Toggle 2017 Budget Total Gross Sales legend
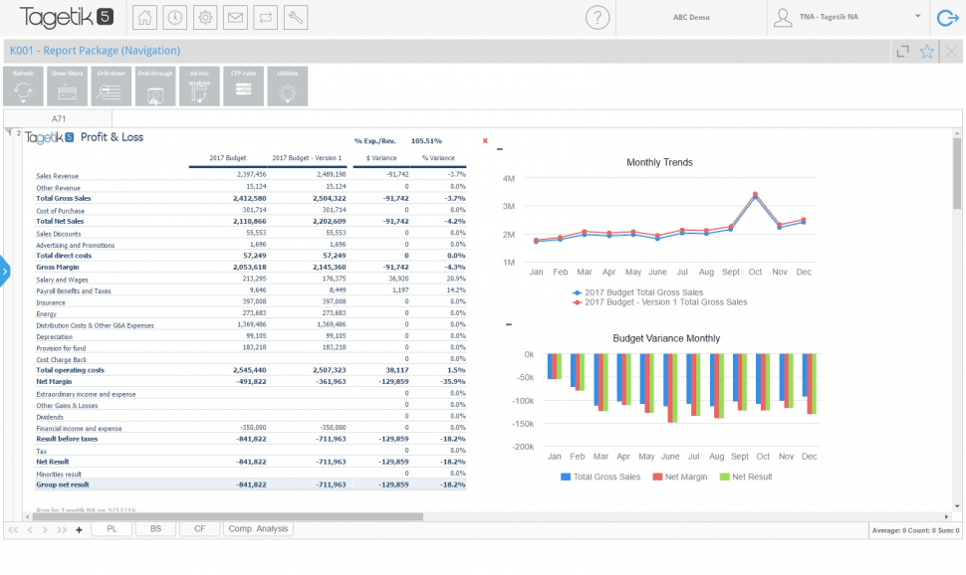This screenshot has height=575, width=966. click(x=637, y=292)
